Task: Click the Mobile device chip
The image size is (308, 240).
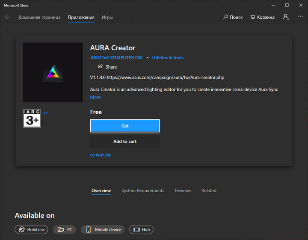Action: [103, 229]
